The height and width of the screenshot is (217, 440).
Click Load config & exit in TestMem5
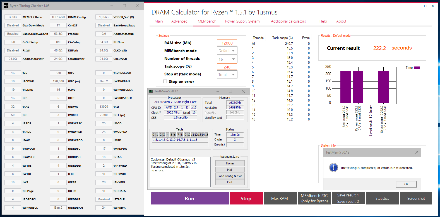[x=230, y=176]
